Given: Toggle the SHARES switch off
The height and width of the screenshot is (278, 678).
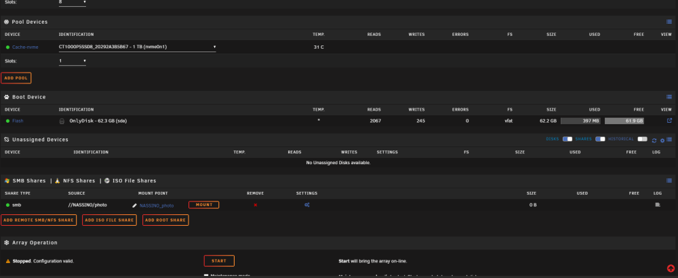Looking at the screenshot, I should point(600,139).
